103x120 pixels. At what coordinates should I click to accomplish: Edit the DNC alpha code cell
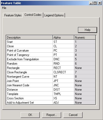click(63, 59)
